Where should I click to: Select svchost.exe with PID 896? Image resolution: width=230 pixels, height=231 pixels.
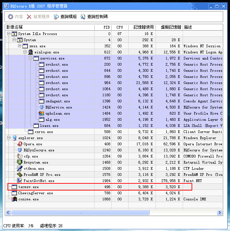(114, 77)
